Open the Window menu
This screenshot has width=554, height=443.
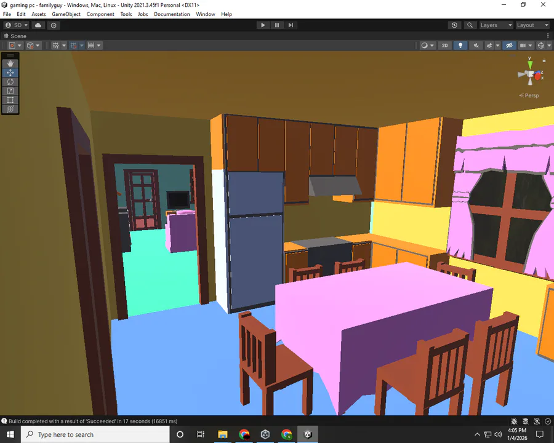point(205,14)
